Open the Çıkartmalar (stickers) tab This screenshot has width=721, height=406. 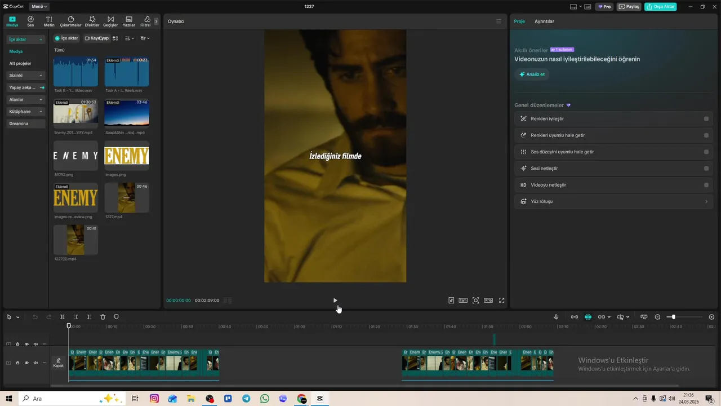tap(71, 21)
